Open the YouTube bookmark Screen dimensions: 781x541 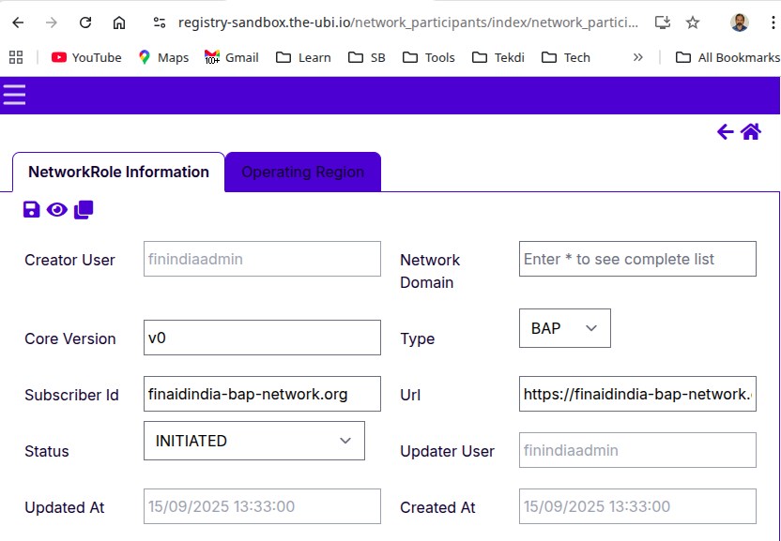tap(86, 57)
